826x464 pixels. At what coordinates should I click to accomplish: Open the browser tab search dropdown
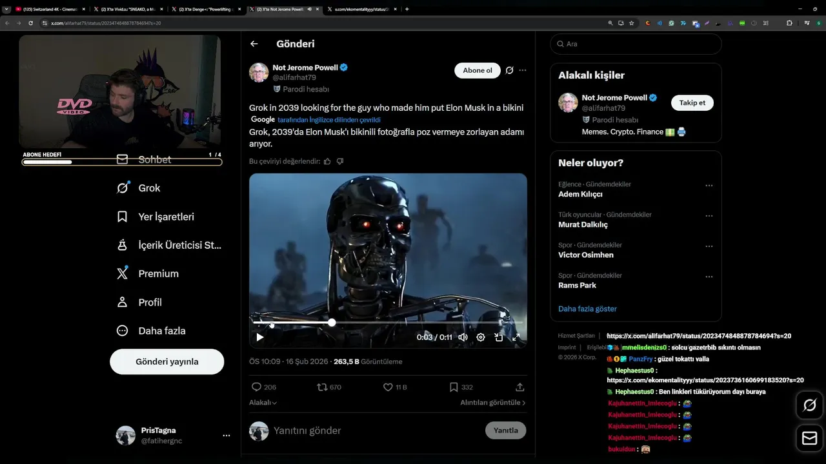pos(7,9)
